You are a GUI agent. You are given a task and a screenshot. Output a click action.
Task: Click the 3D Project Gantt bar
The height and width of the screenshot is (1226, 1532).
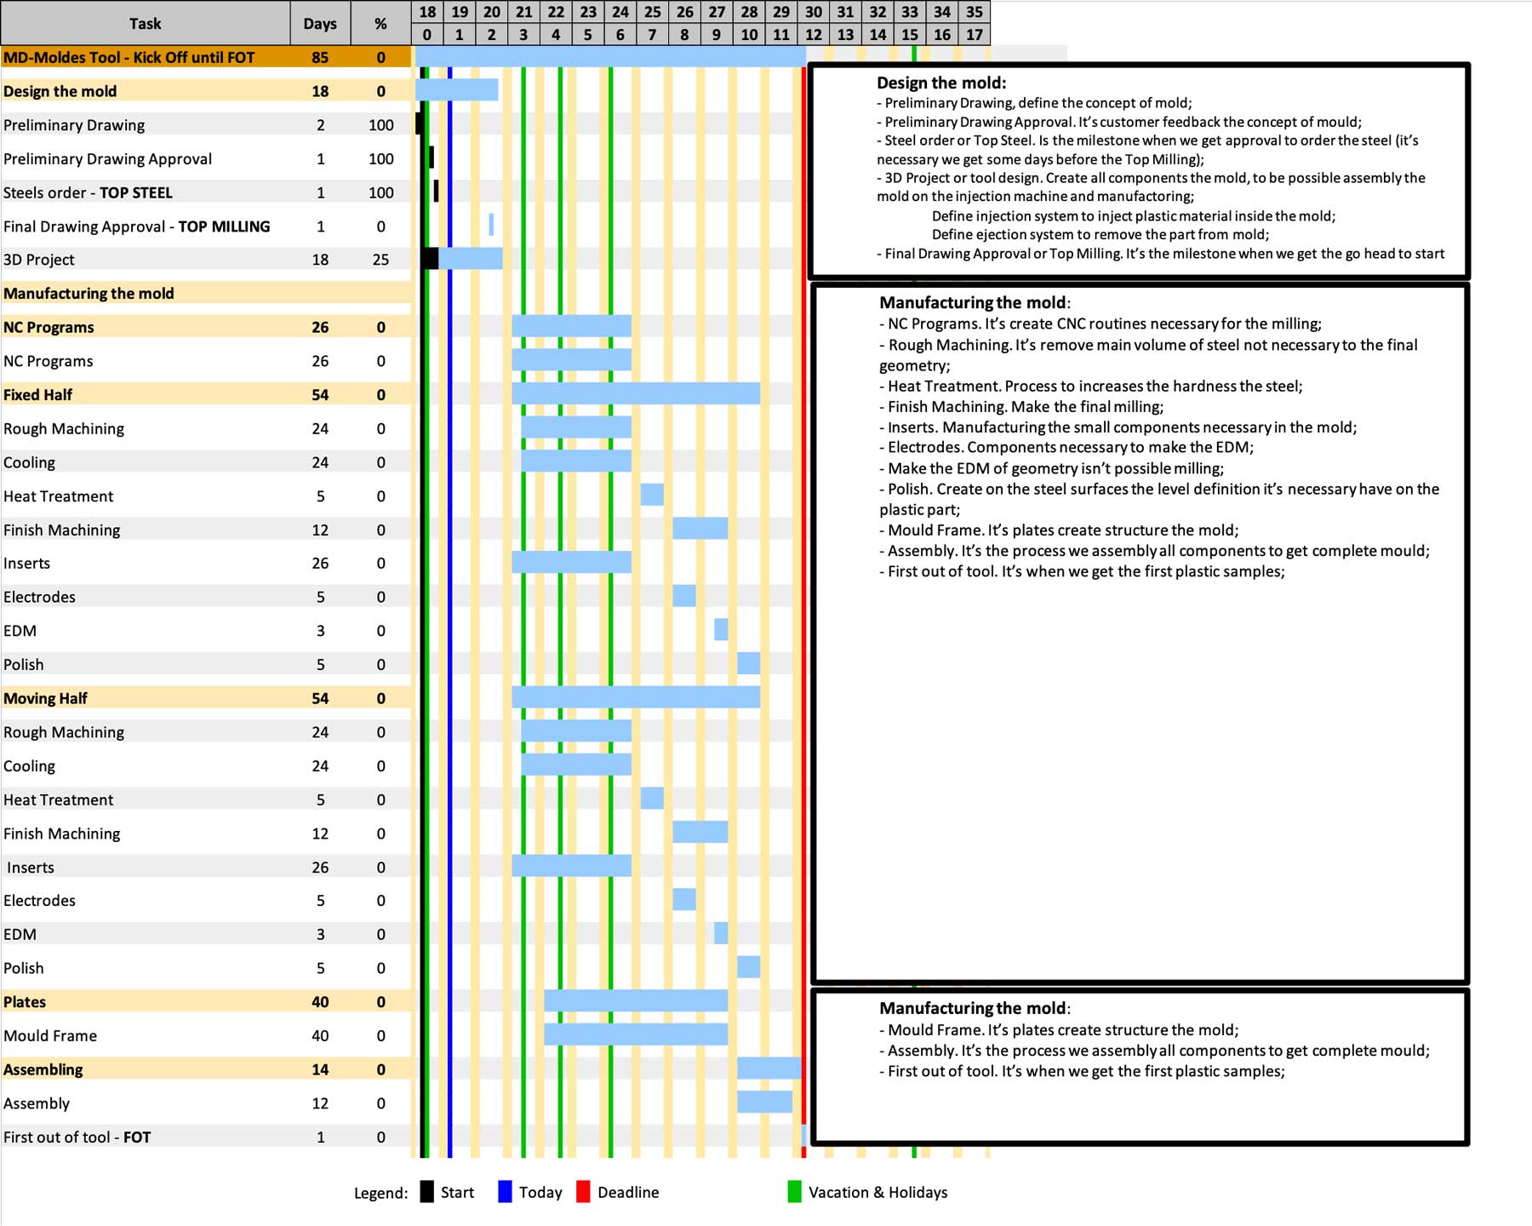click(x=470, y=259)
